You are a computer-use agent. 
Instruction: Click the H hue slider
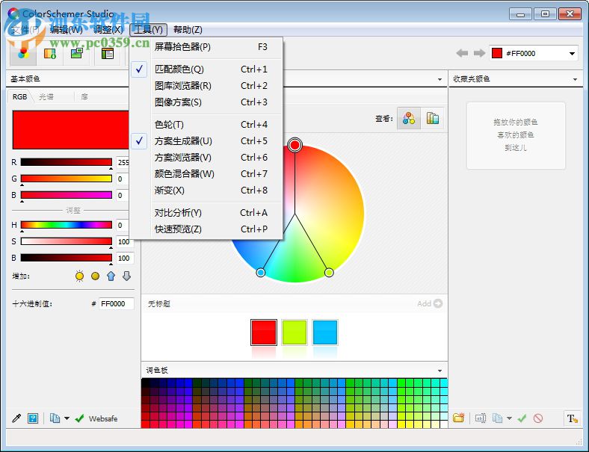point(66,224)
